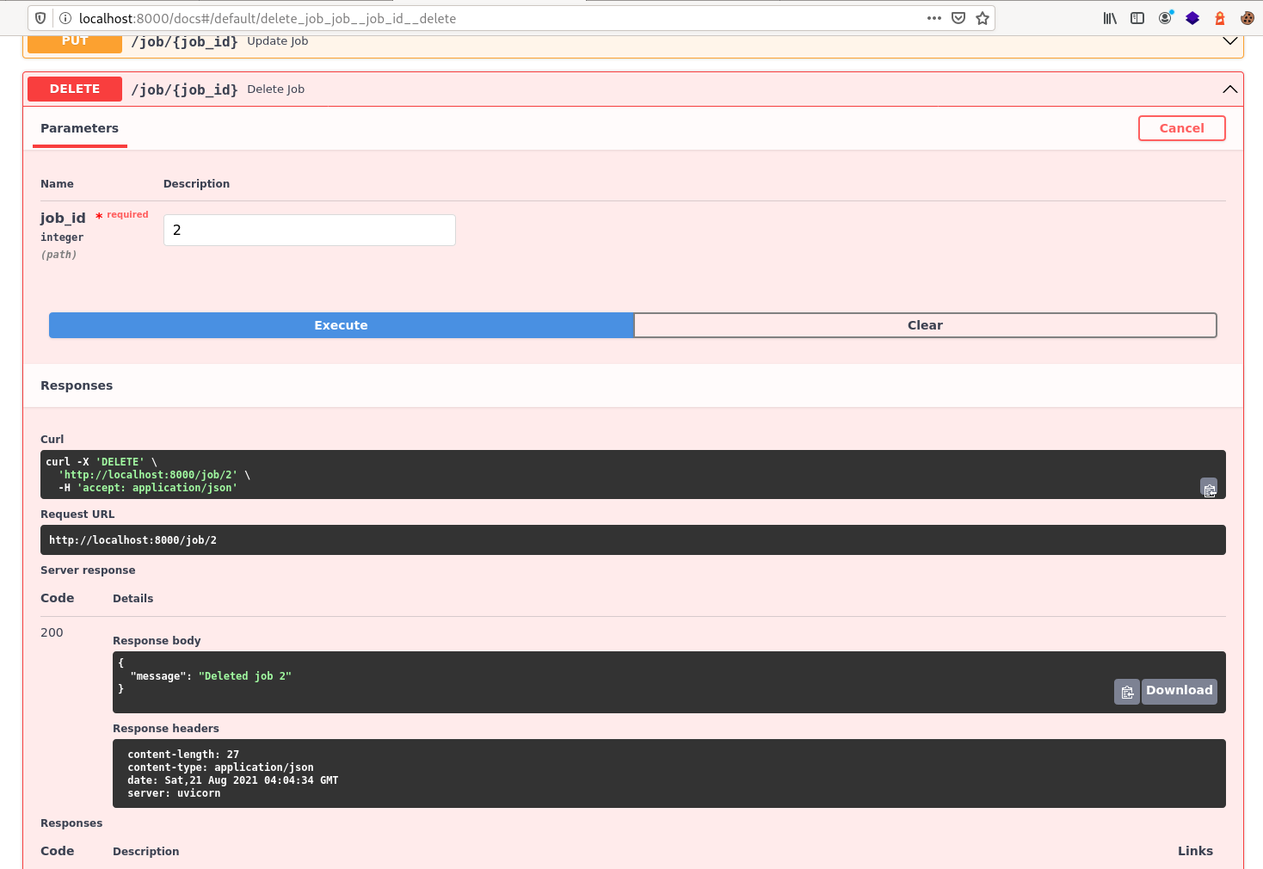Expand the PUT Update Job section

pos(1229,41)
